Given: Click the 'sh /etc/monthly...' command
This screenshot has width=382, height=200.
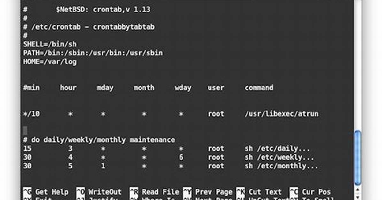Looking at the screenshot, I should tap(281, 166).
